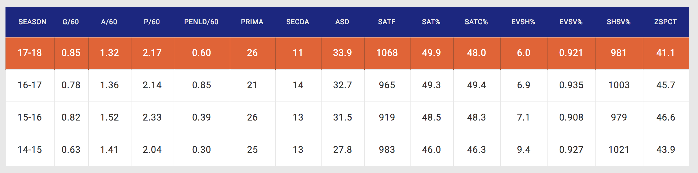Sort table by SEASON column header
This screenshot has width=698, height=173.
pyautogui.click(x=32, y=22)
